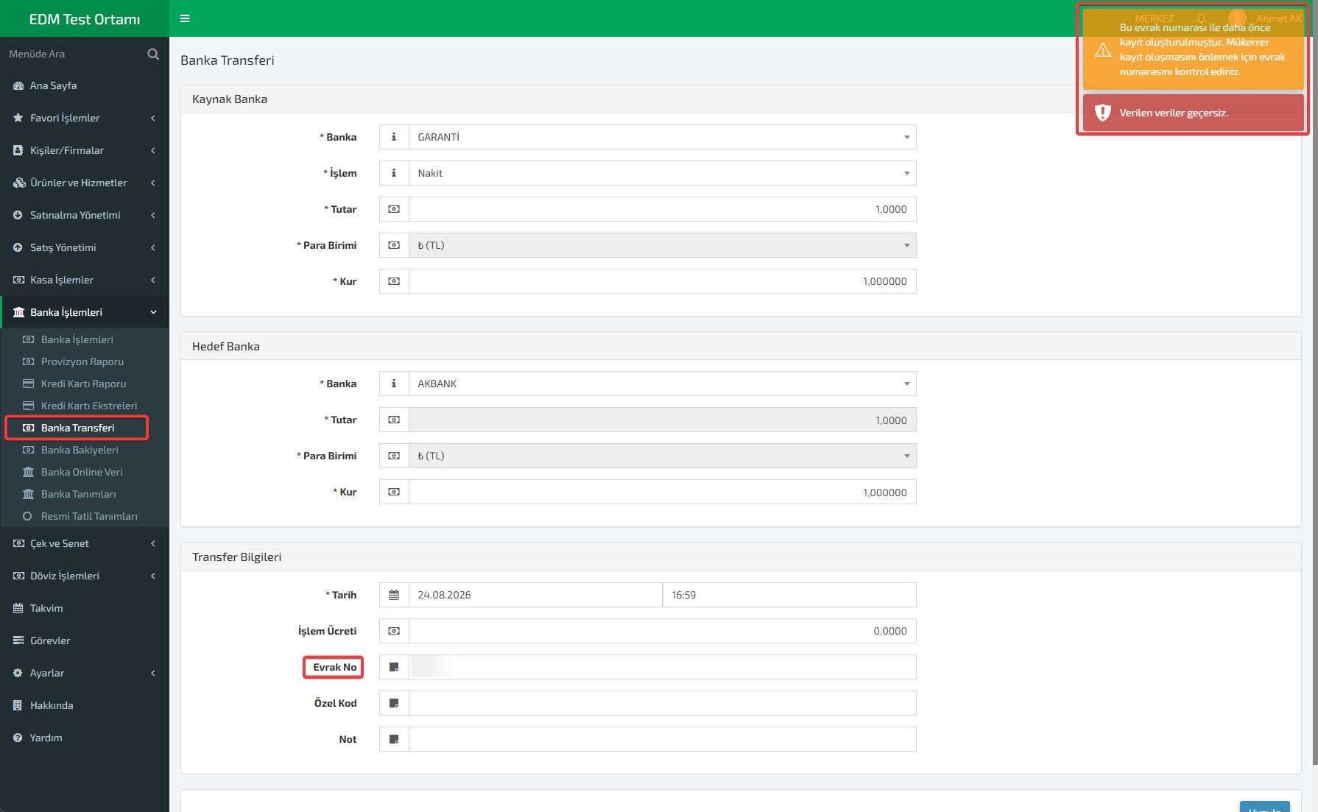Image resolution: width=1318 pixels, height=812 pixels.
Task: Click info icon beside Hedef Banka AKBANK
Action: (394, 384)
